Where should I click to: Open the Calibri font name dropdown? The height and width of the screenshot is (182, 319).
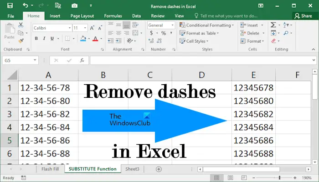70,28
